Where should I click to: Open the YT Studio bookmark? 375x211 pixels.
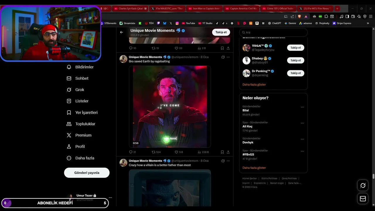[205, 23]
